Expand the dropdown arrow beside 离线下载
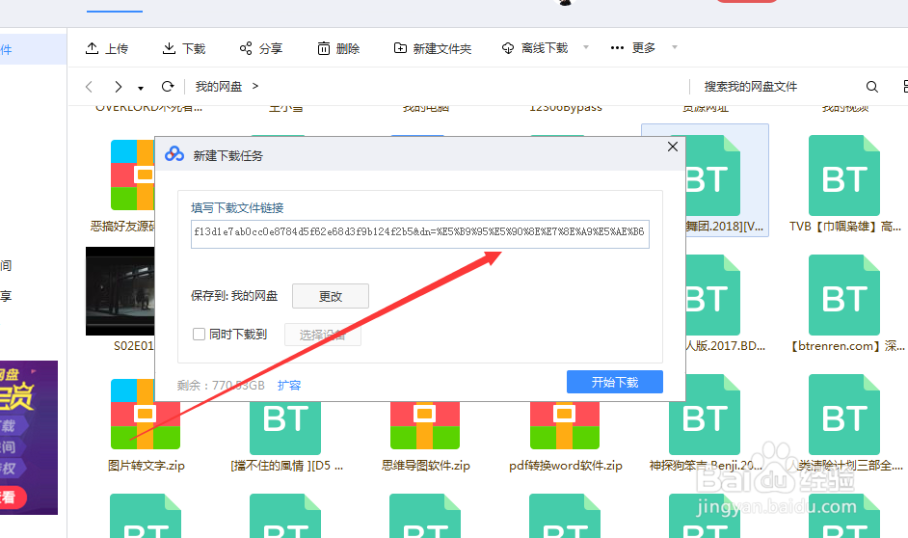This screenshot has width=908, height=538. click(585, 47)
